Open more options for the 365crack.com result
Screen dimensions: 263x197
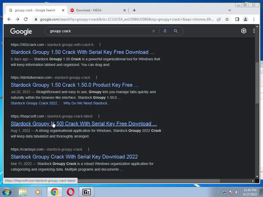click(100, 45)
